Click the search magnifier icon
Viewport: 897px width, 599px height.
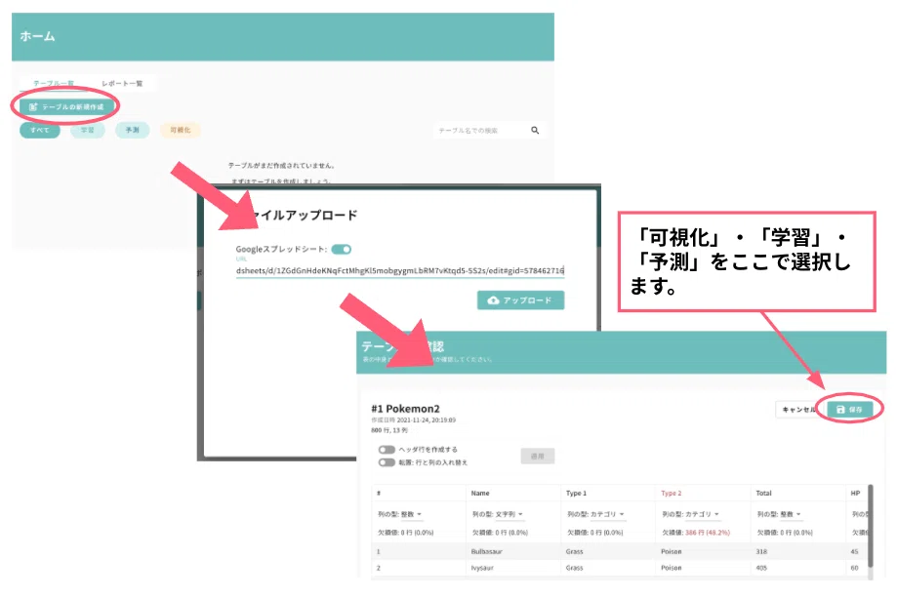coord(535,131)
